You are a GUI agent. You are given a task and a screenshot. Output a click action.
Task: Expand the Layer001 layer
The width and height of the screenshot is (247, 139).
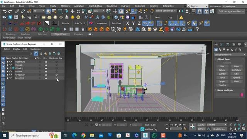point(7,78)
